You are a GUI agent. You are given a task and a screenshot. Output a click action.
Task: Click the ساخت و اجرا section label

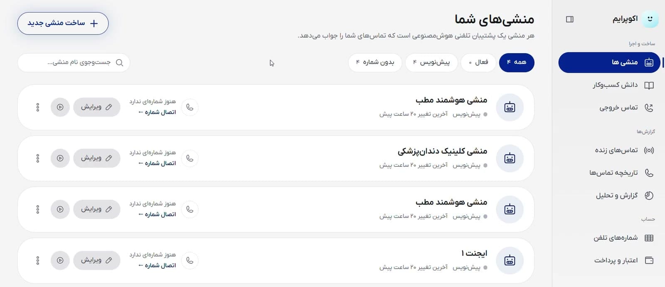coord(642,44)
